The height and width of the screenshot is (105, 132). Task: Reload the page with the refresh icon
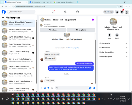pos(10,6)
